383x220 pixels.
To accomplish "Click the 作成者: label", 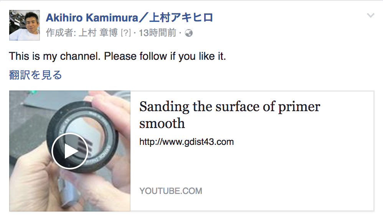I will [61, 33].
